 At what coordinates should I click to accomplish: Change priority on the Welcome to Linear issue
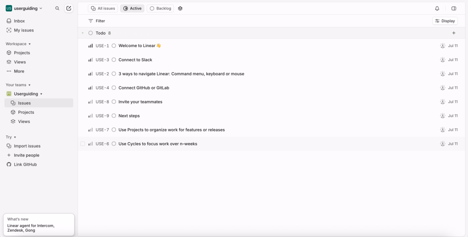coord(90,46)
